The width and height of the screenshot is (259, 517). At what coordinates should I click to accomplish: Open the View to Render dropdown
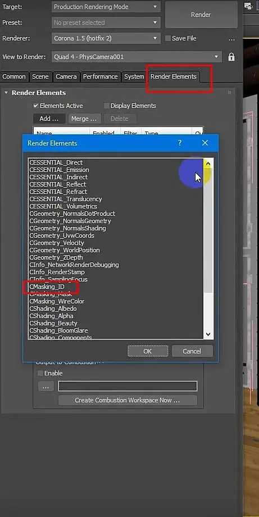(x=137, y=57)
